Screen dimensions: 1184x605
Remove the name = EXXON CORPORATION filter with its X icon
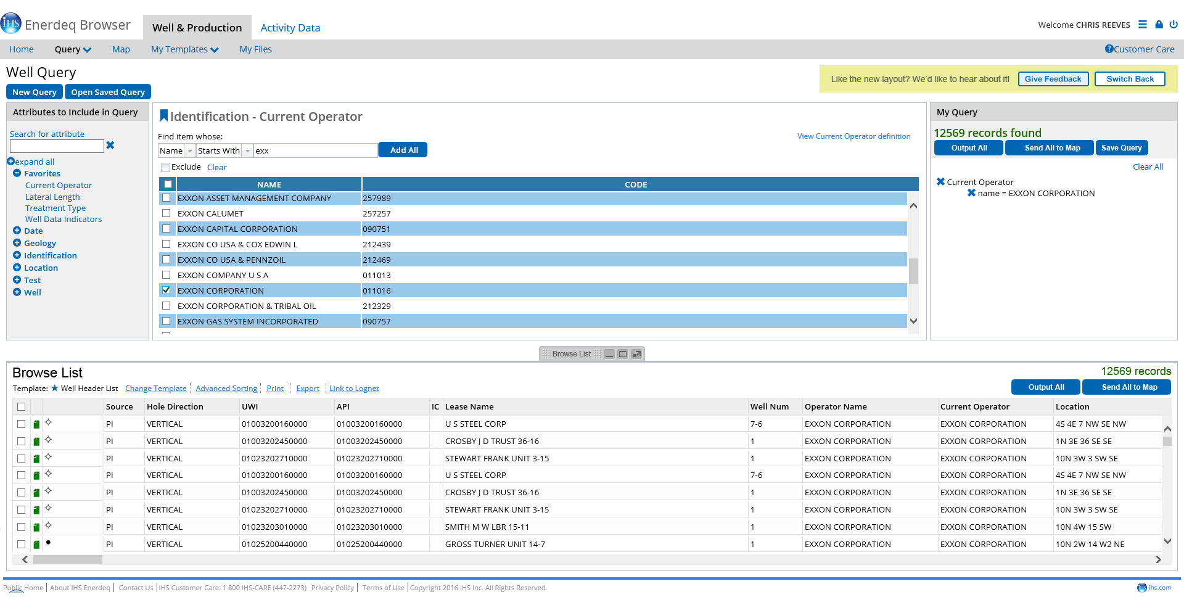(971, 192)
